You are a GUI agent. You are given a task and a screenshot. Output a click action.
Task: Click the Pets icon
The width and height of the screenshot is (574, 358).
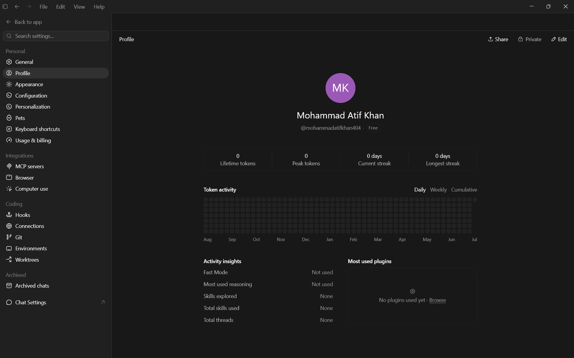(x=9, y=118)
